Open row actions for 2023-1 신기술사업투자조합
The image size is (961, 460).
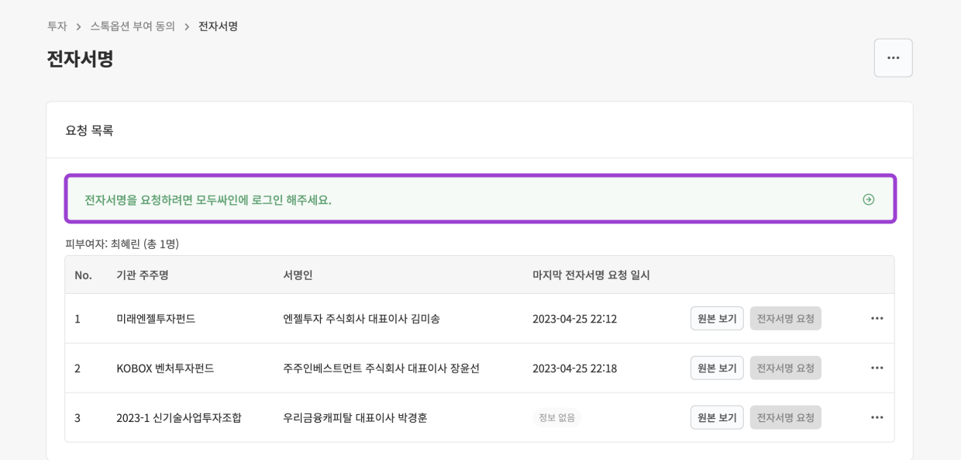point(877,417)
